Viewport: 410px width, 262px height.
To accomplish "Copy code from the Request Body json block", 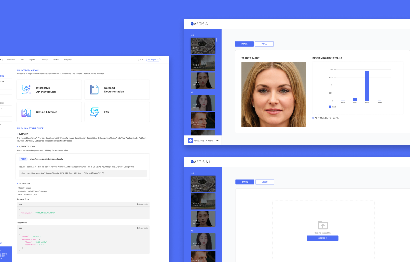I will coord(142,204).
